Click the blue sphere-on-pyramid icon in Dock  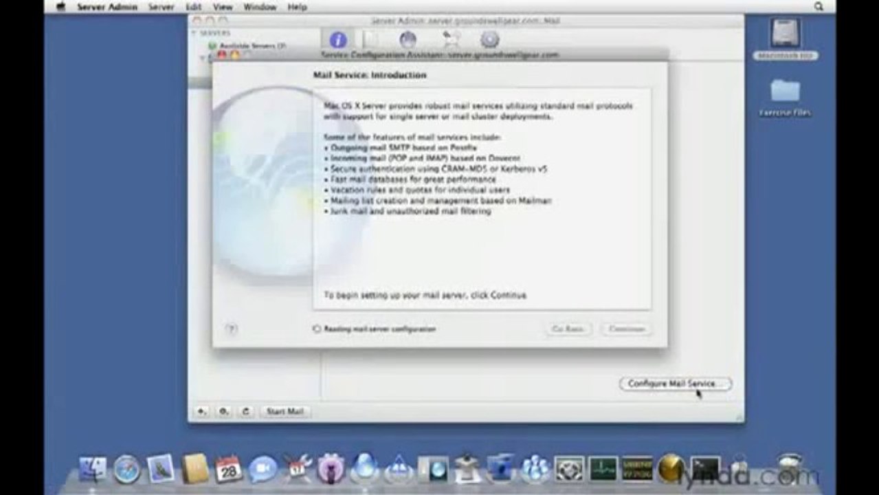(x=399, y=469)
